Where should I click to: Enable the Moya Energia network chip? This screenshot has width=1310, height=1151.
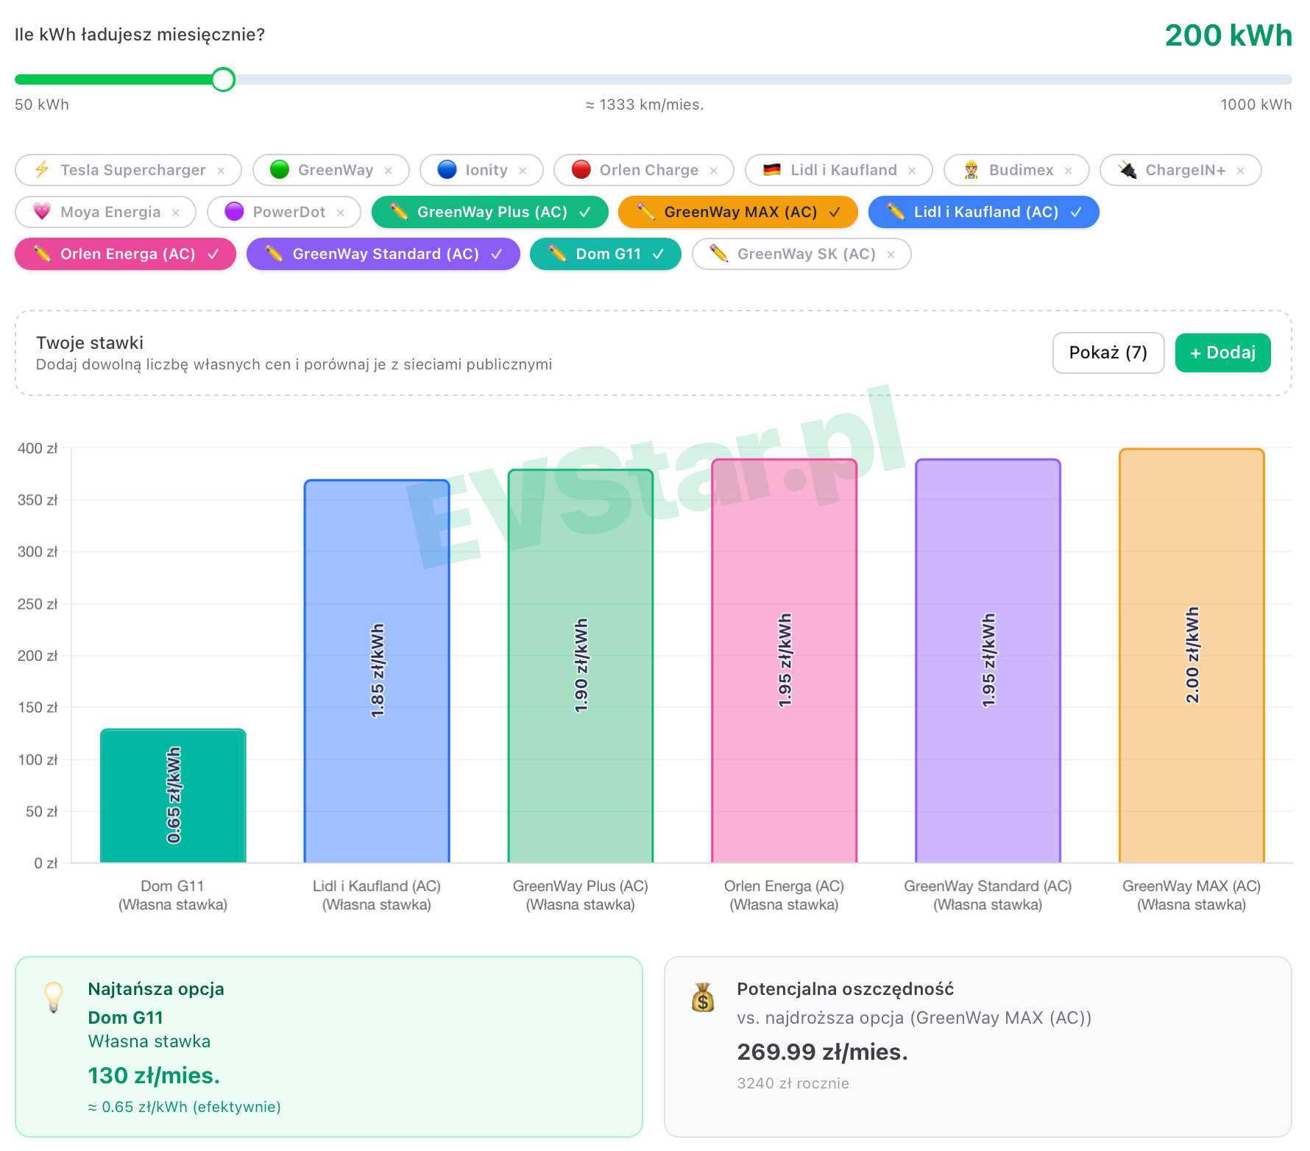click(105, 212)
